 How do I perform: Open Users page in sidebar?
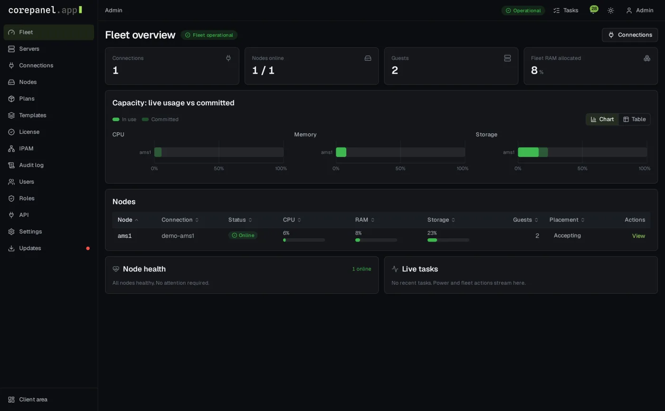click(x=48, y=182)
